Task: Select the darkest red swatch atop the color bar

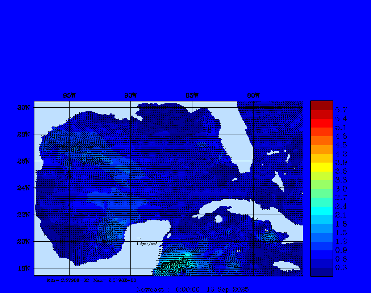Action: [321, 105]
